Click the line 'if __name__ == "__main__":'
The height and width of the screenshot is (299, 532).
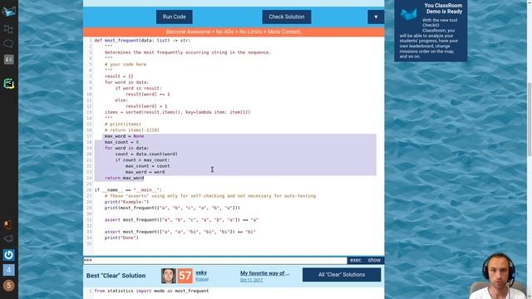[x=128, y=190]
